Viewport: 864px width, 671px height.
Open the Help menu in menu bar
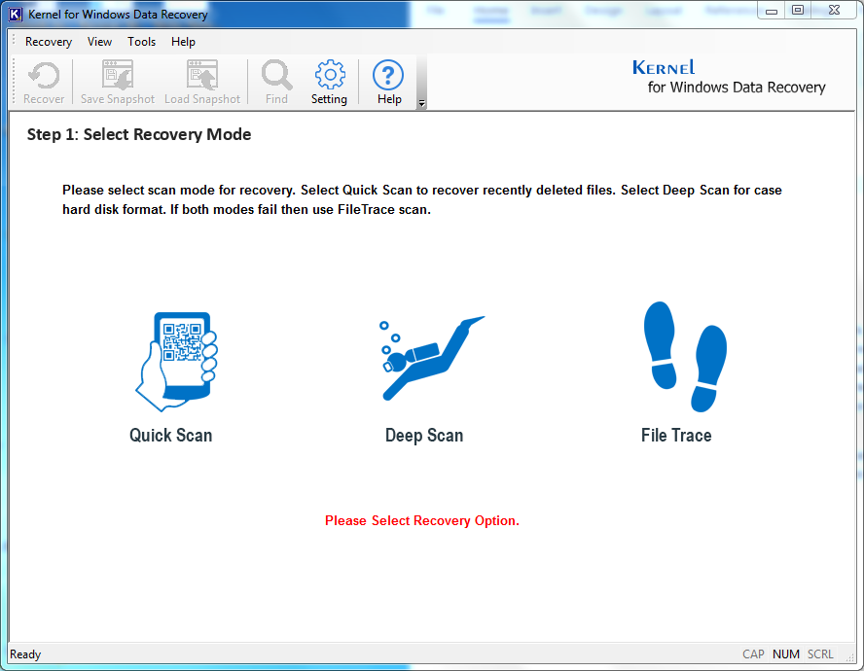pos(183,42)
